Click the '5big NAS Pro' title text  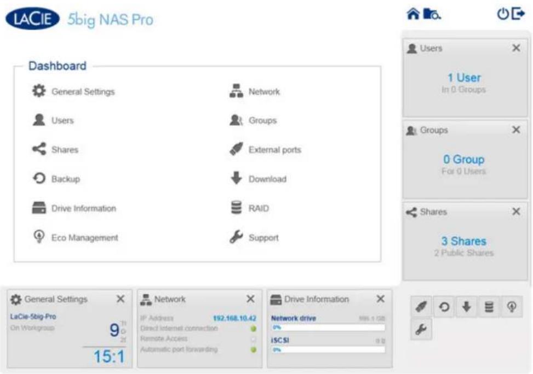[x=110, y=20]
